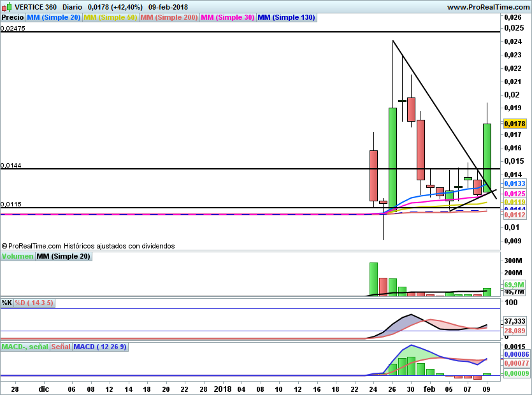Click the MACD ( 12 26 9) label
The width and height of the screenshot is (532, 395).
pos(100,347)
